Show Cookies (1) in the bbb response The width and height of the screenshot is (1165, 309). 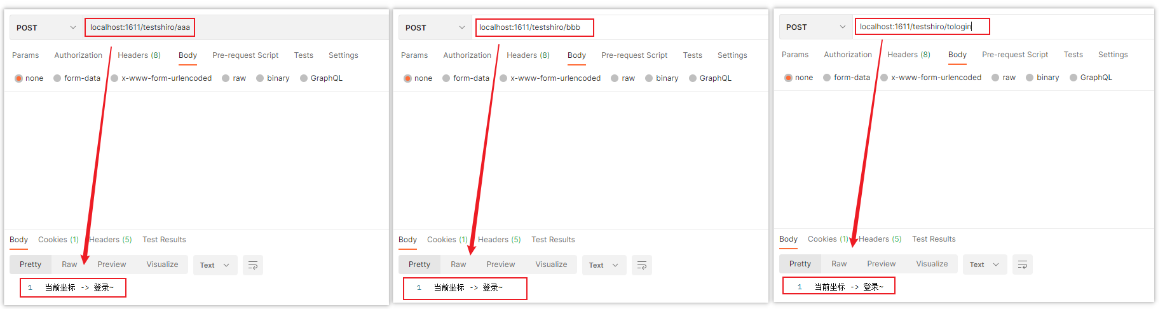tap(447, 240)
